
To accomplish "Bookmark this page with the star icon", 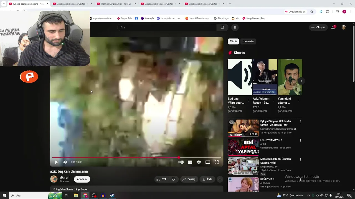I will (x=312, y=12).
